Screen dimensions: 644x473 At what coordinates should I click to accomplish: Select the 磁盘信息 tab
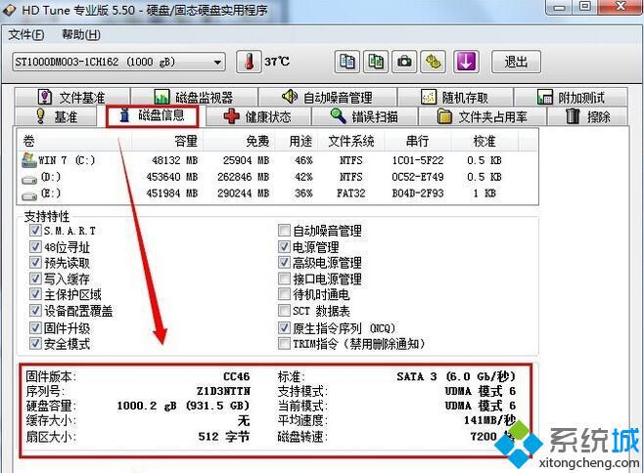pos(153,115)
